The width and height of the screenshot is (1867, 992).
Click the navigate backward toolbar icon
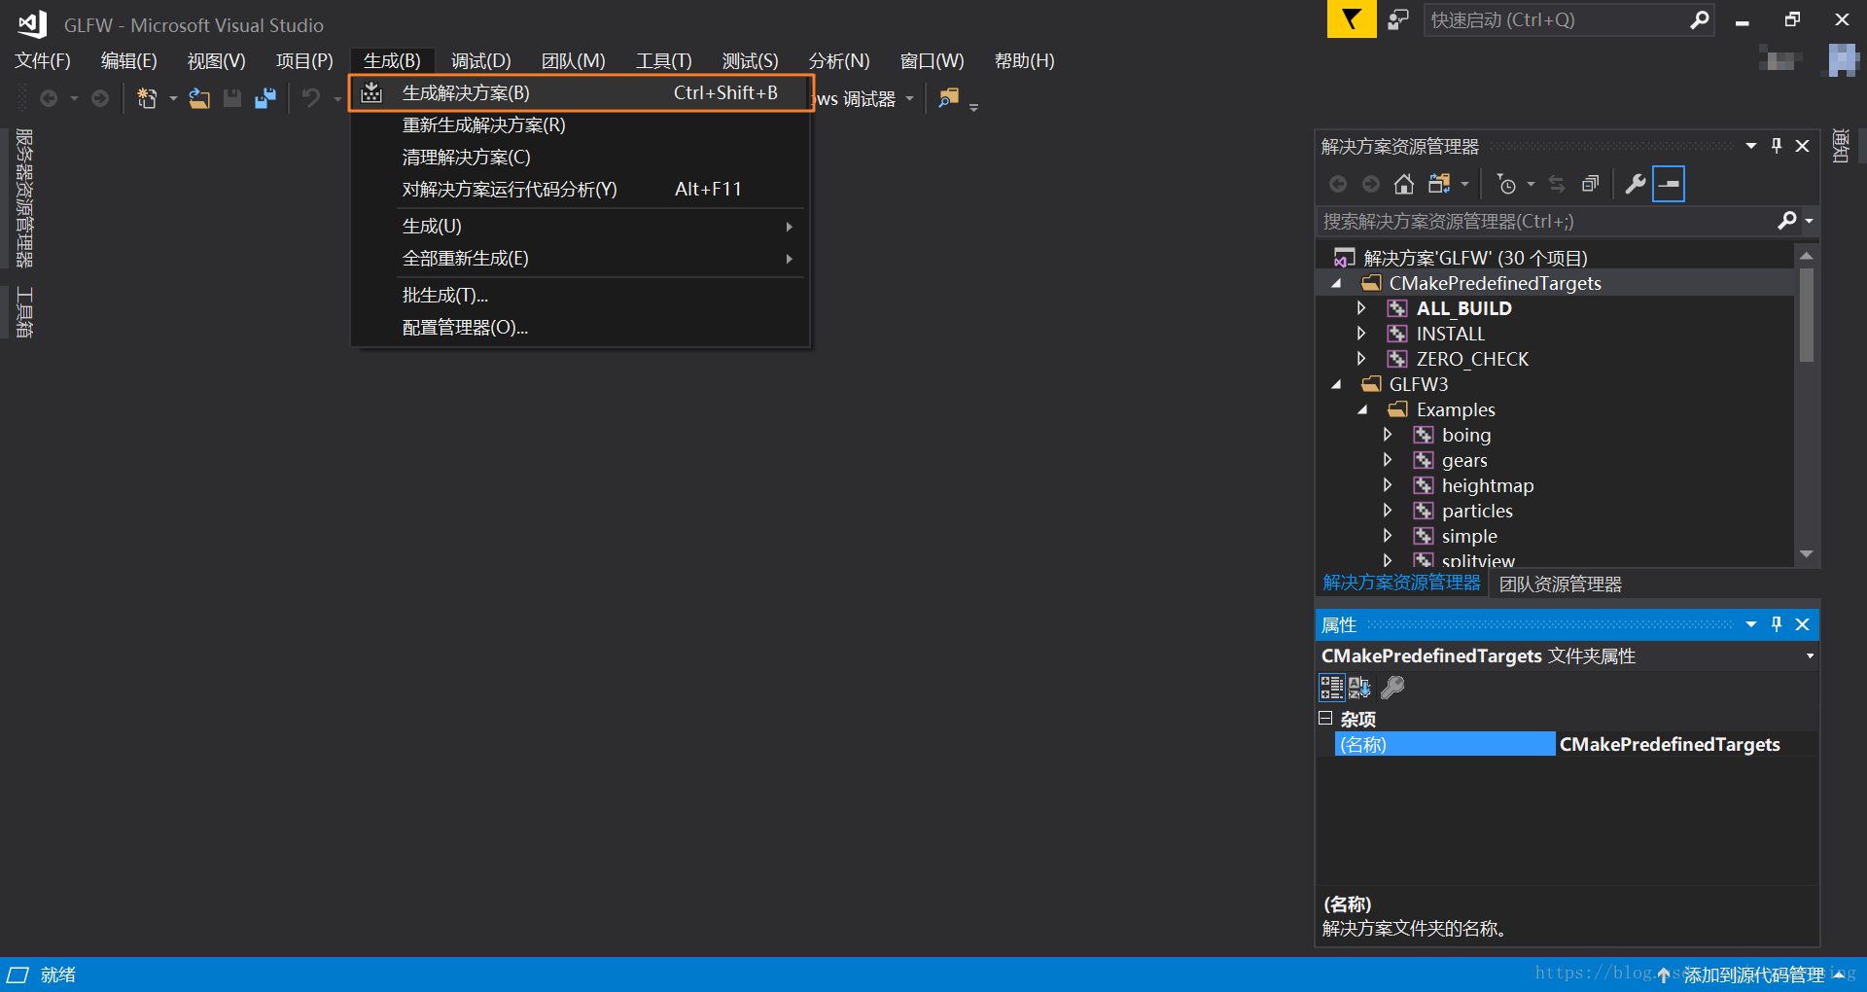48,98
